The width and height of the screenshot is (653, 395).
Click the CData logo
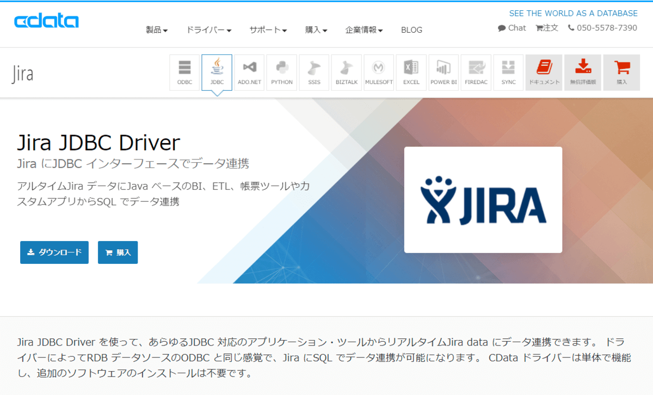tap(46, 21)
